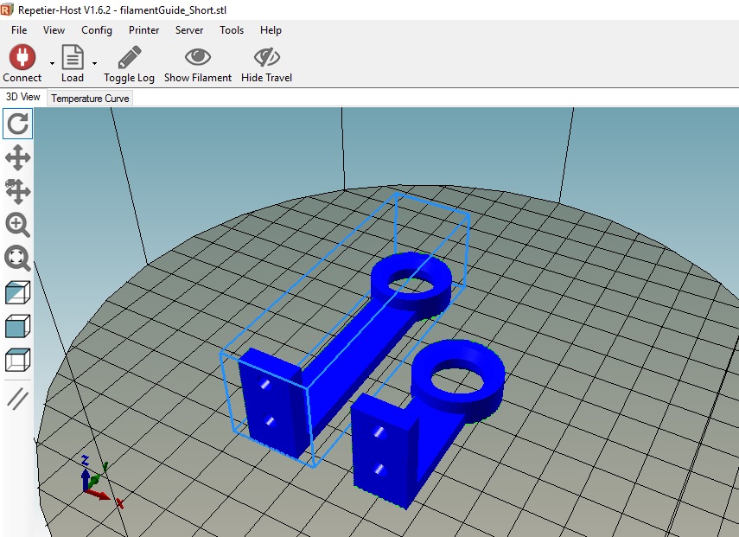Click the Zoom to fit objects icon
Screen dimensions: 739x537
click(x=18, y=259)
